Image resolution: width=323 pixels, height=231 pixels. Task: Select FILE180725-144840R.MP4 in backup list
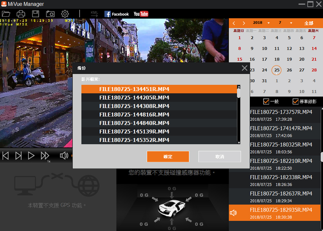(159, 123)
